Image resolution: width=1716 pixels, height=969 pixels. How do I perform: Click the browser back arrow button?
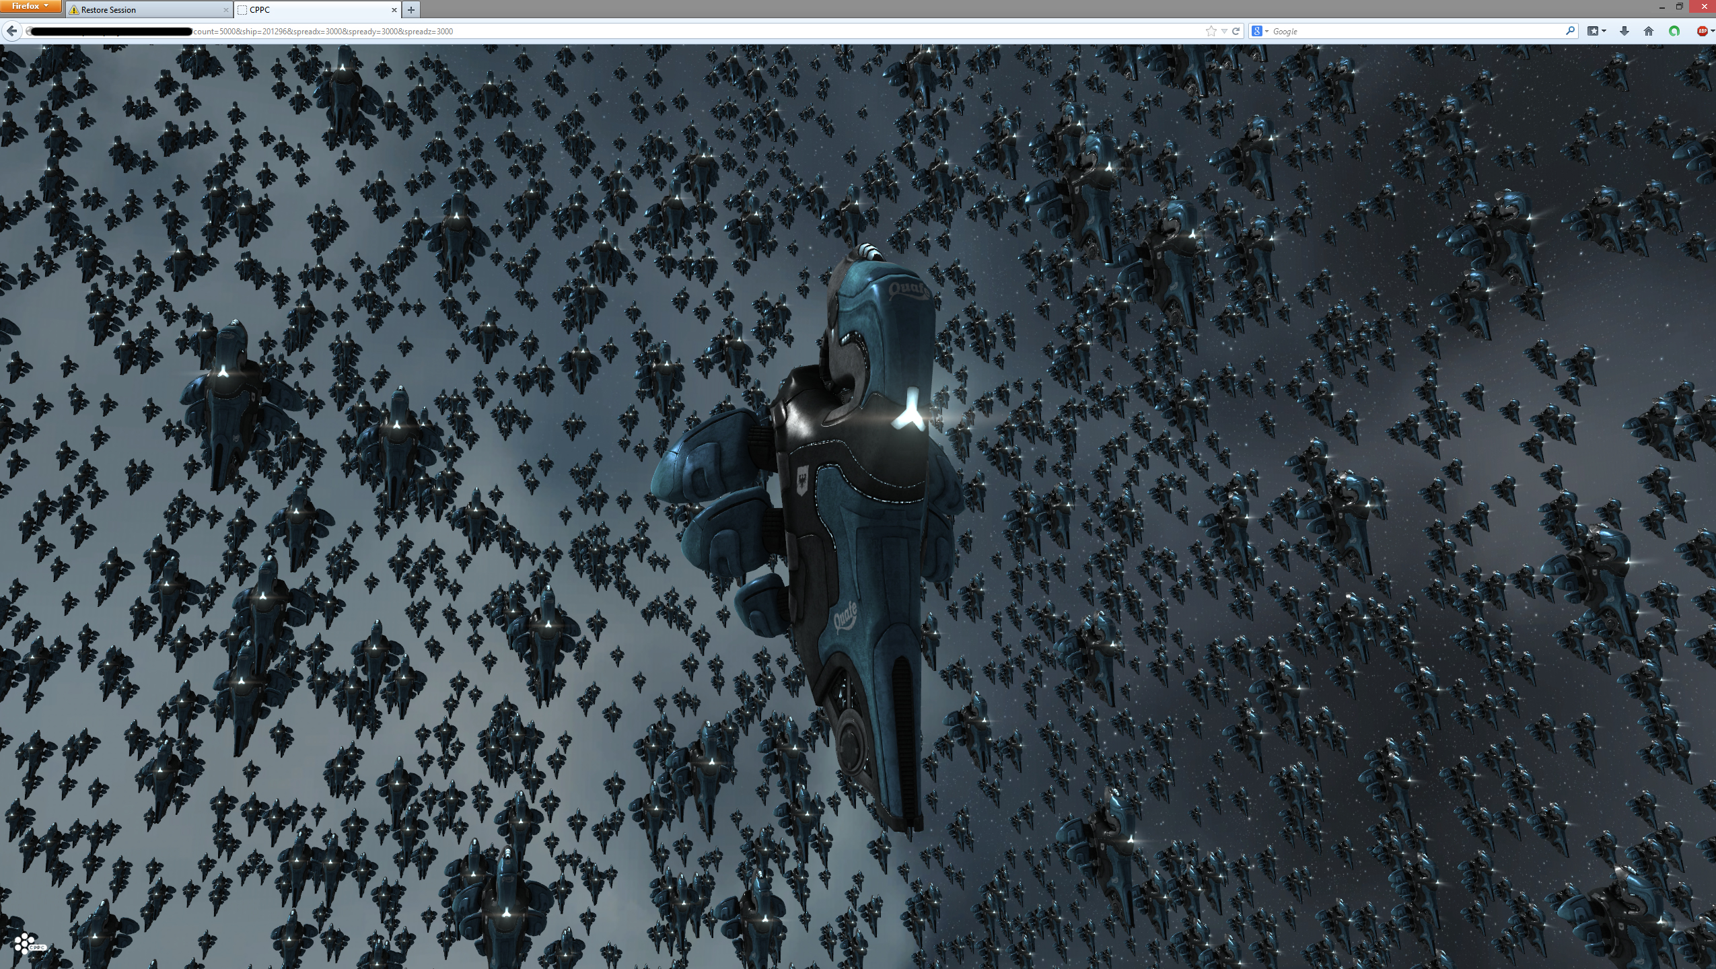(x=12, y=31)
